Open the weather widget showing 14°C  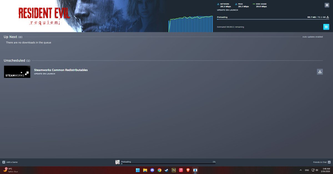[x=11, y=170]
